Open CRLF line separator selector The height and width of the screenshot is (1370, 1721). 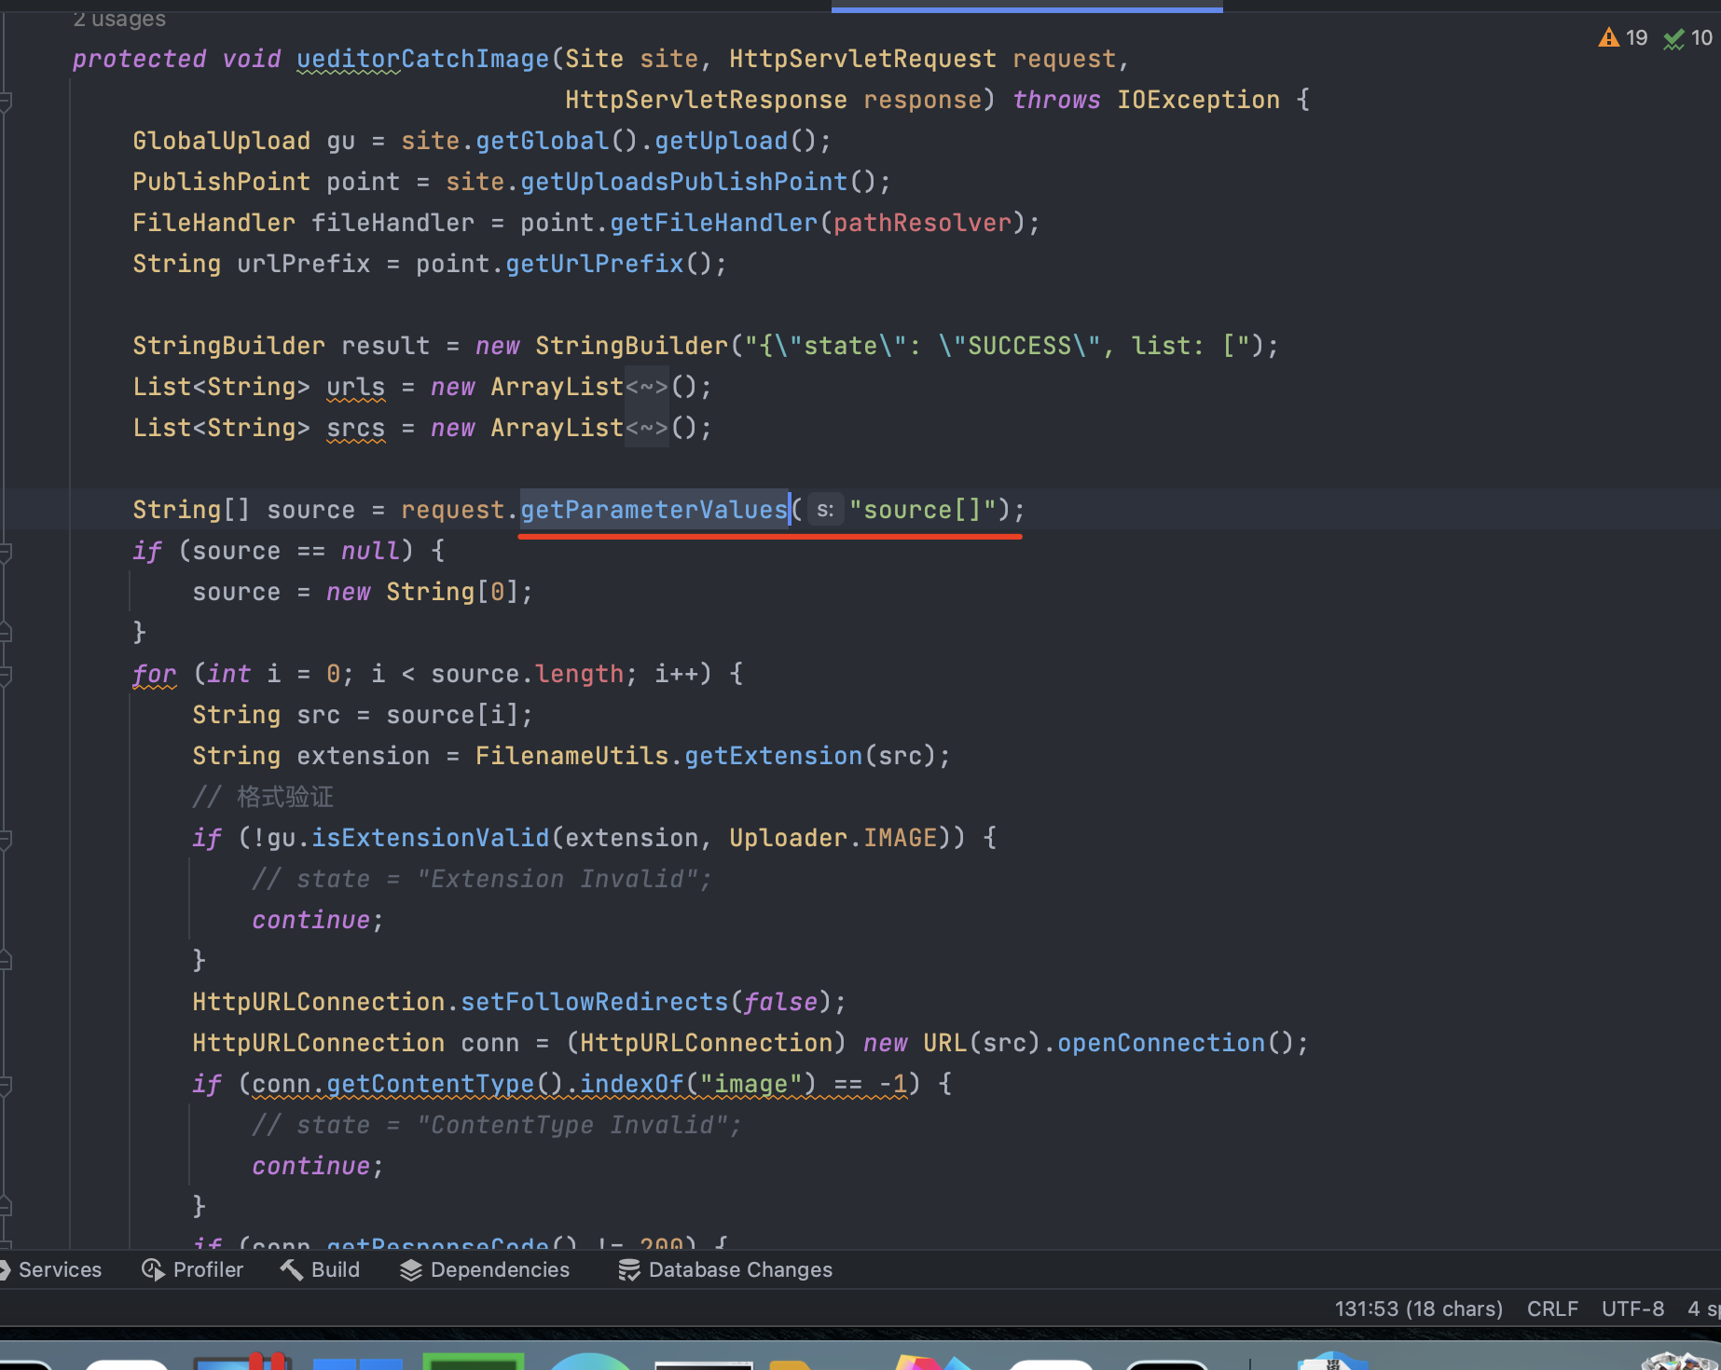1552,1308
